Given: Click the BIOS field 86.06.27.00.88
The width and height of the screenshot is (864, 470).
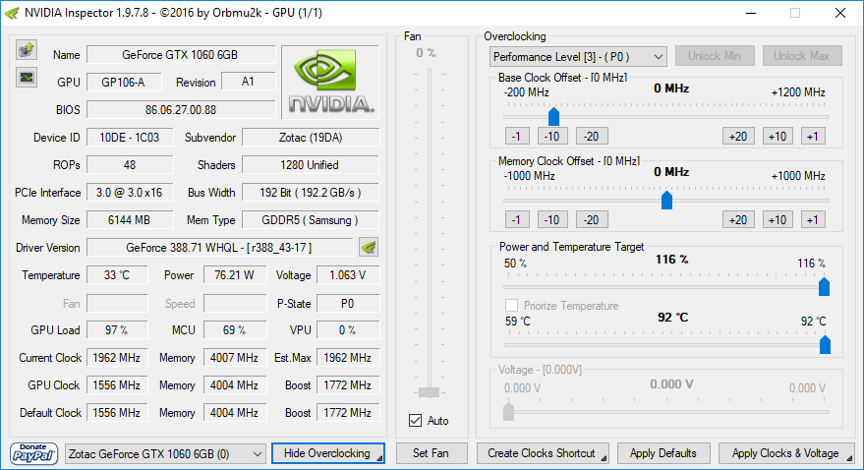Looking at the screenshot, I should point(180,110).
